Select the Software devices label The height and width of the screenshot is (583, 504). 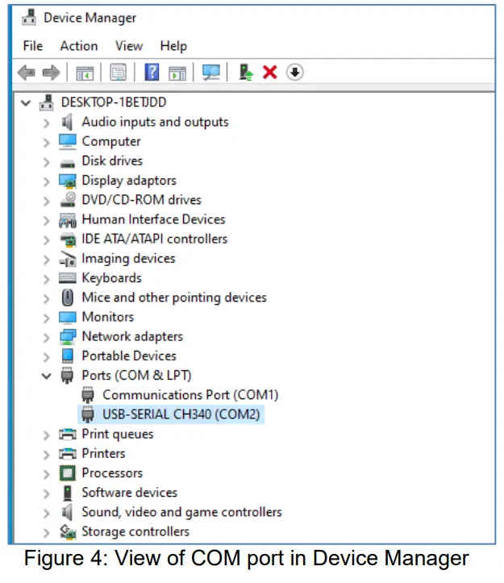pos(130,492)
